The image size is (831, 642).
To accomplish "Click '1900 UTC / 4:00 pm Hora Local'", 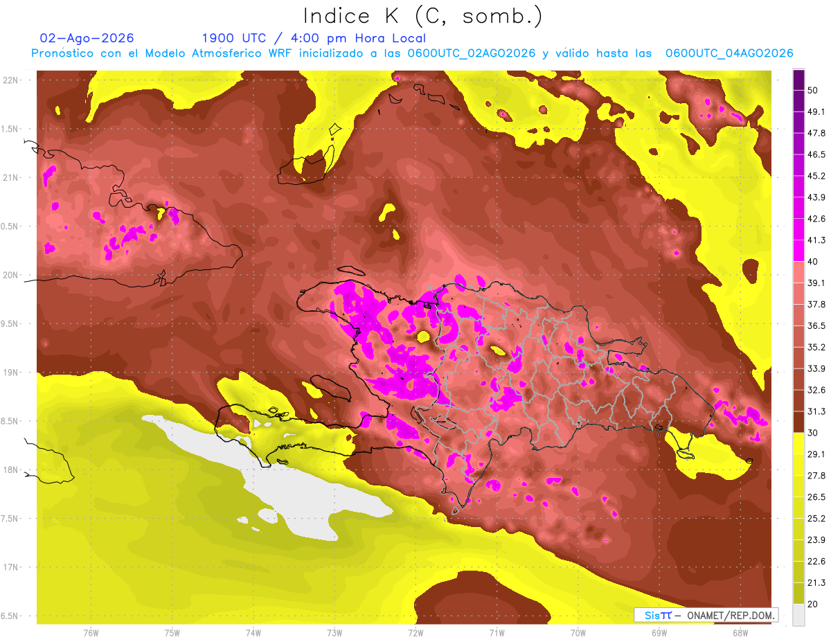I will 314,38.
